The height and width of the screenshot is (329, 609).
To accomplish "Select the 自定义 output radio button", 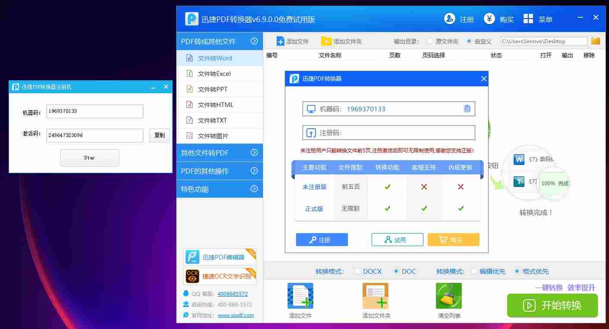I will [x=469, y=41].
